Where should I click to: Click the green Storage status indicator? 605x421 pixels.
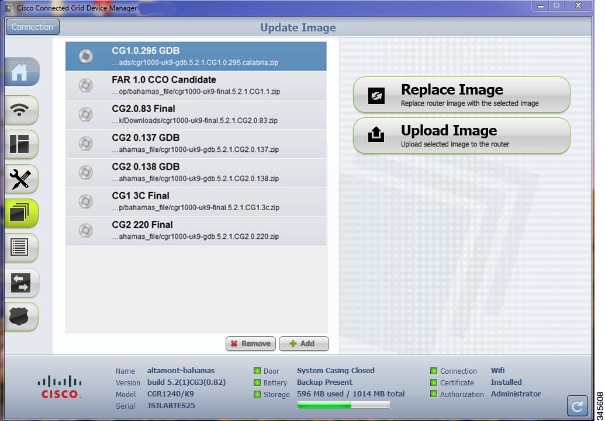(x=257, y=394)
